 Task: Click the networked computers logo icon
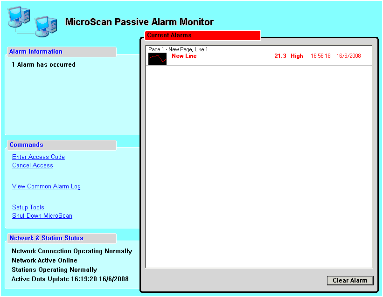[33, 22]
